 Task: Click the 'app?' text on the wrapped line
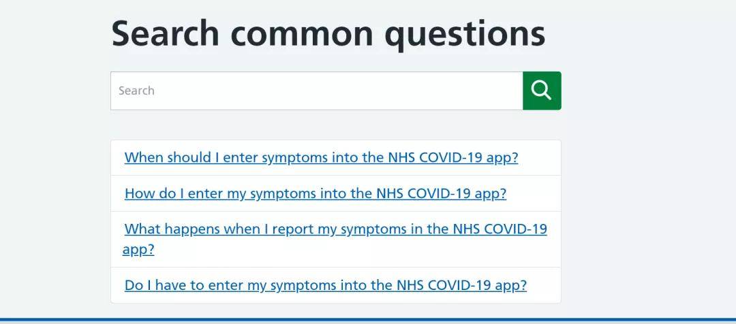(138, 249)
